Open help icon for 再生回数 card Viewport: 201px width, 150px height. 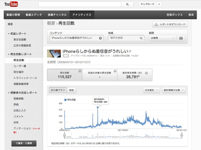pos(80,71)
